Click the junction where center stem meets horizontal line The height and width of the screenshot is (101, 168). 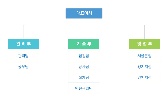[x=84, y=25]
